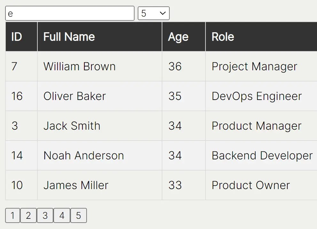The image size is (317, 229).
Task: Go to page 3 of results
Action: (x=45, y=215)
